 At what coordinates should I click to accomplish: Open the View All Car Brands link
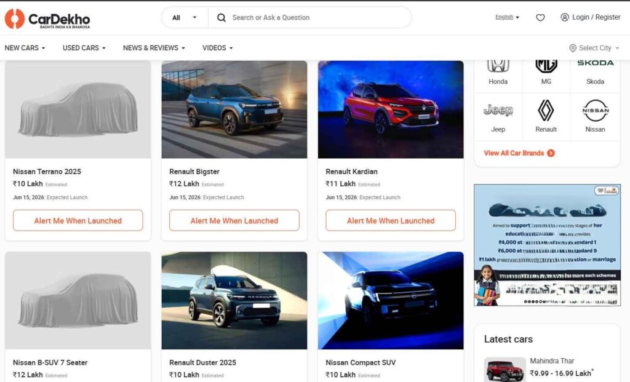(519, 153)
